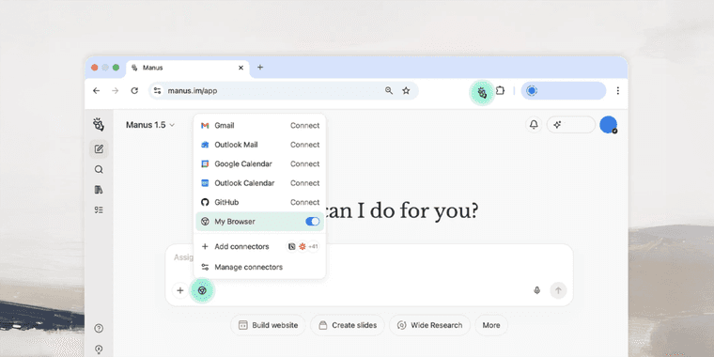The height and width of the screenshot is (357, 714).
Task: Reload the page with refresh icon
Action: [x=134, y=90]
